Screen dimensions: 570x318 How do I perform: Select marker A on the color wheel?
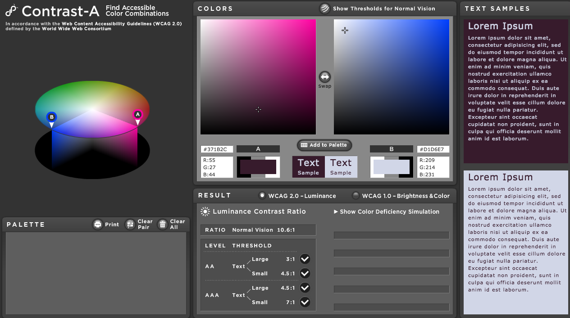click(137, 115)
